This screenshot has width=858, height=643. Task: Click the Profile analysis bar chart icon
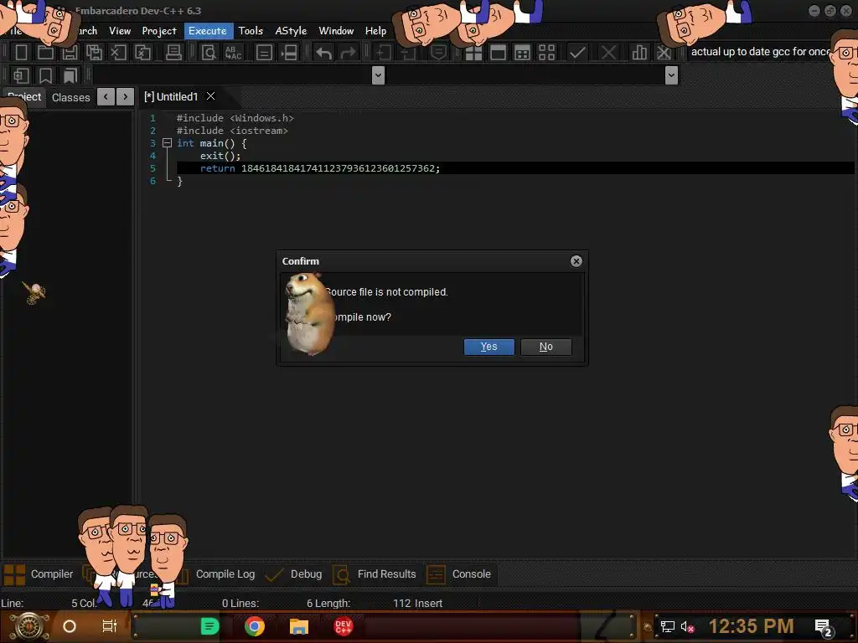click(x=638, y=53)
